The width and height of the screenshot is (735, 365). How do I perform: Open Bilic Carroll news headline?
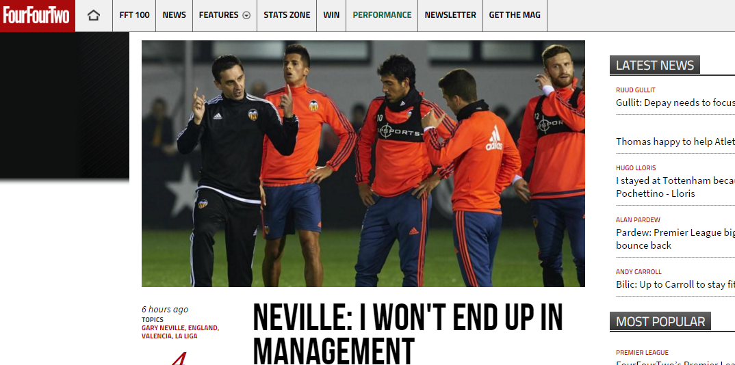(x=675, y=284)
